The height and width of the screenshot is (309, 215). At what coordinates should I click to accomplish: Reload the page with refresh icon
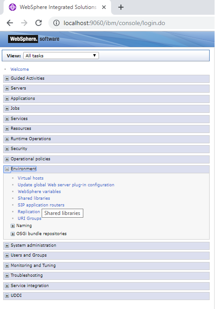[x=39, y=23]
